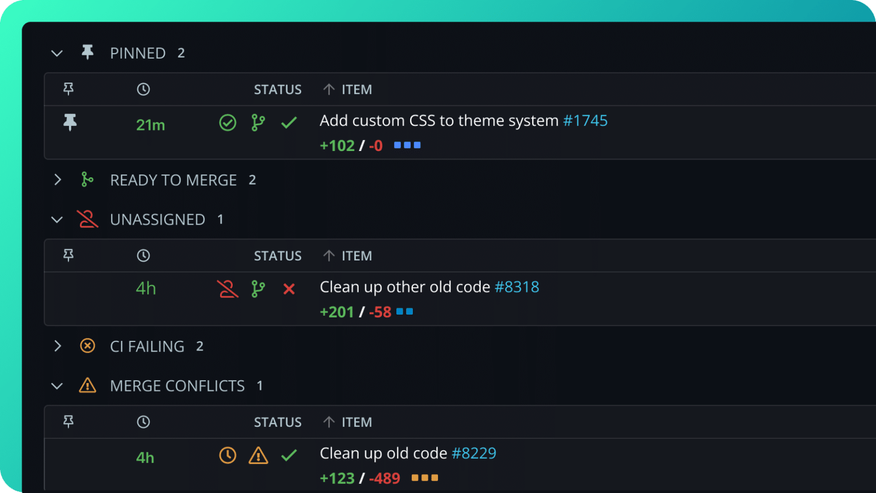Click the orange CI FAILING status icon

coord(87,346)
